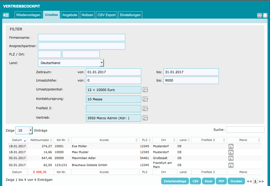Image resolution: width=270 pixels, height=186 pixels.
Task: Open the Land dropdown showing Deutschland
Action: click(x=71, y=63)
